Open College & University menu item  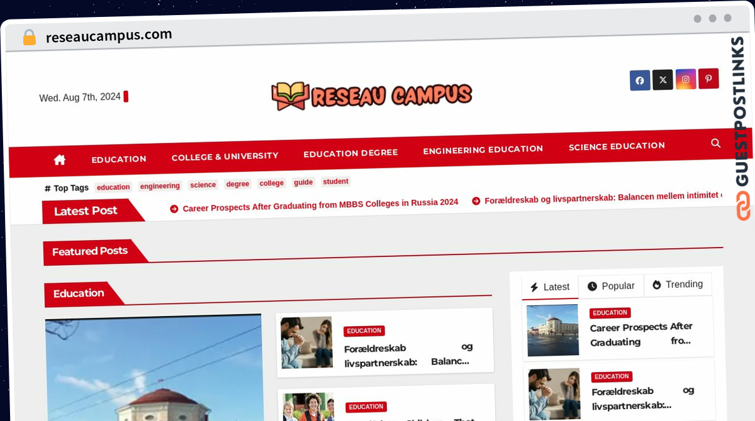coord(225,156)
